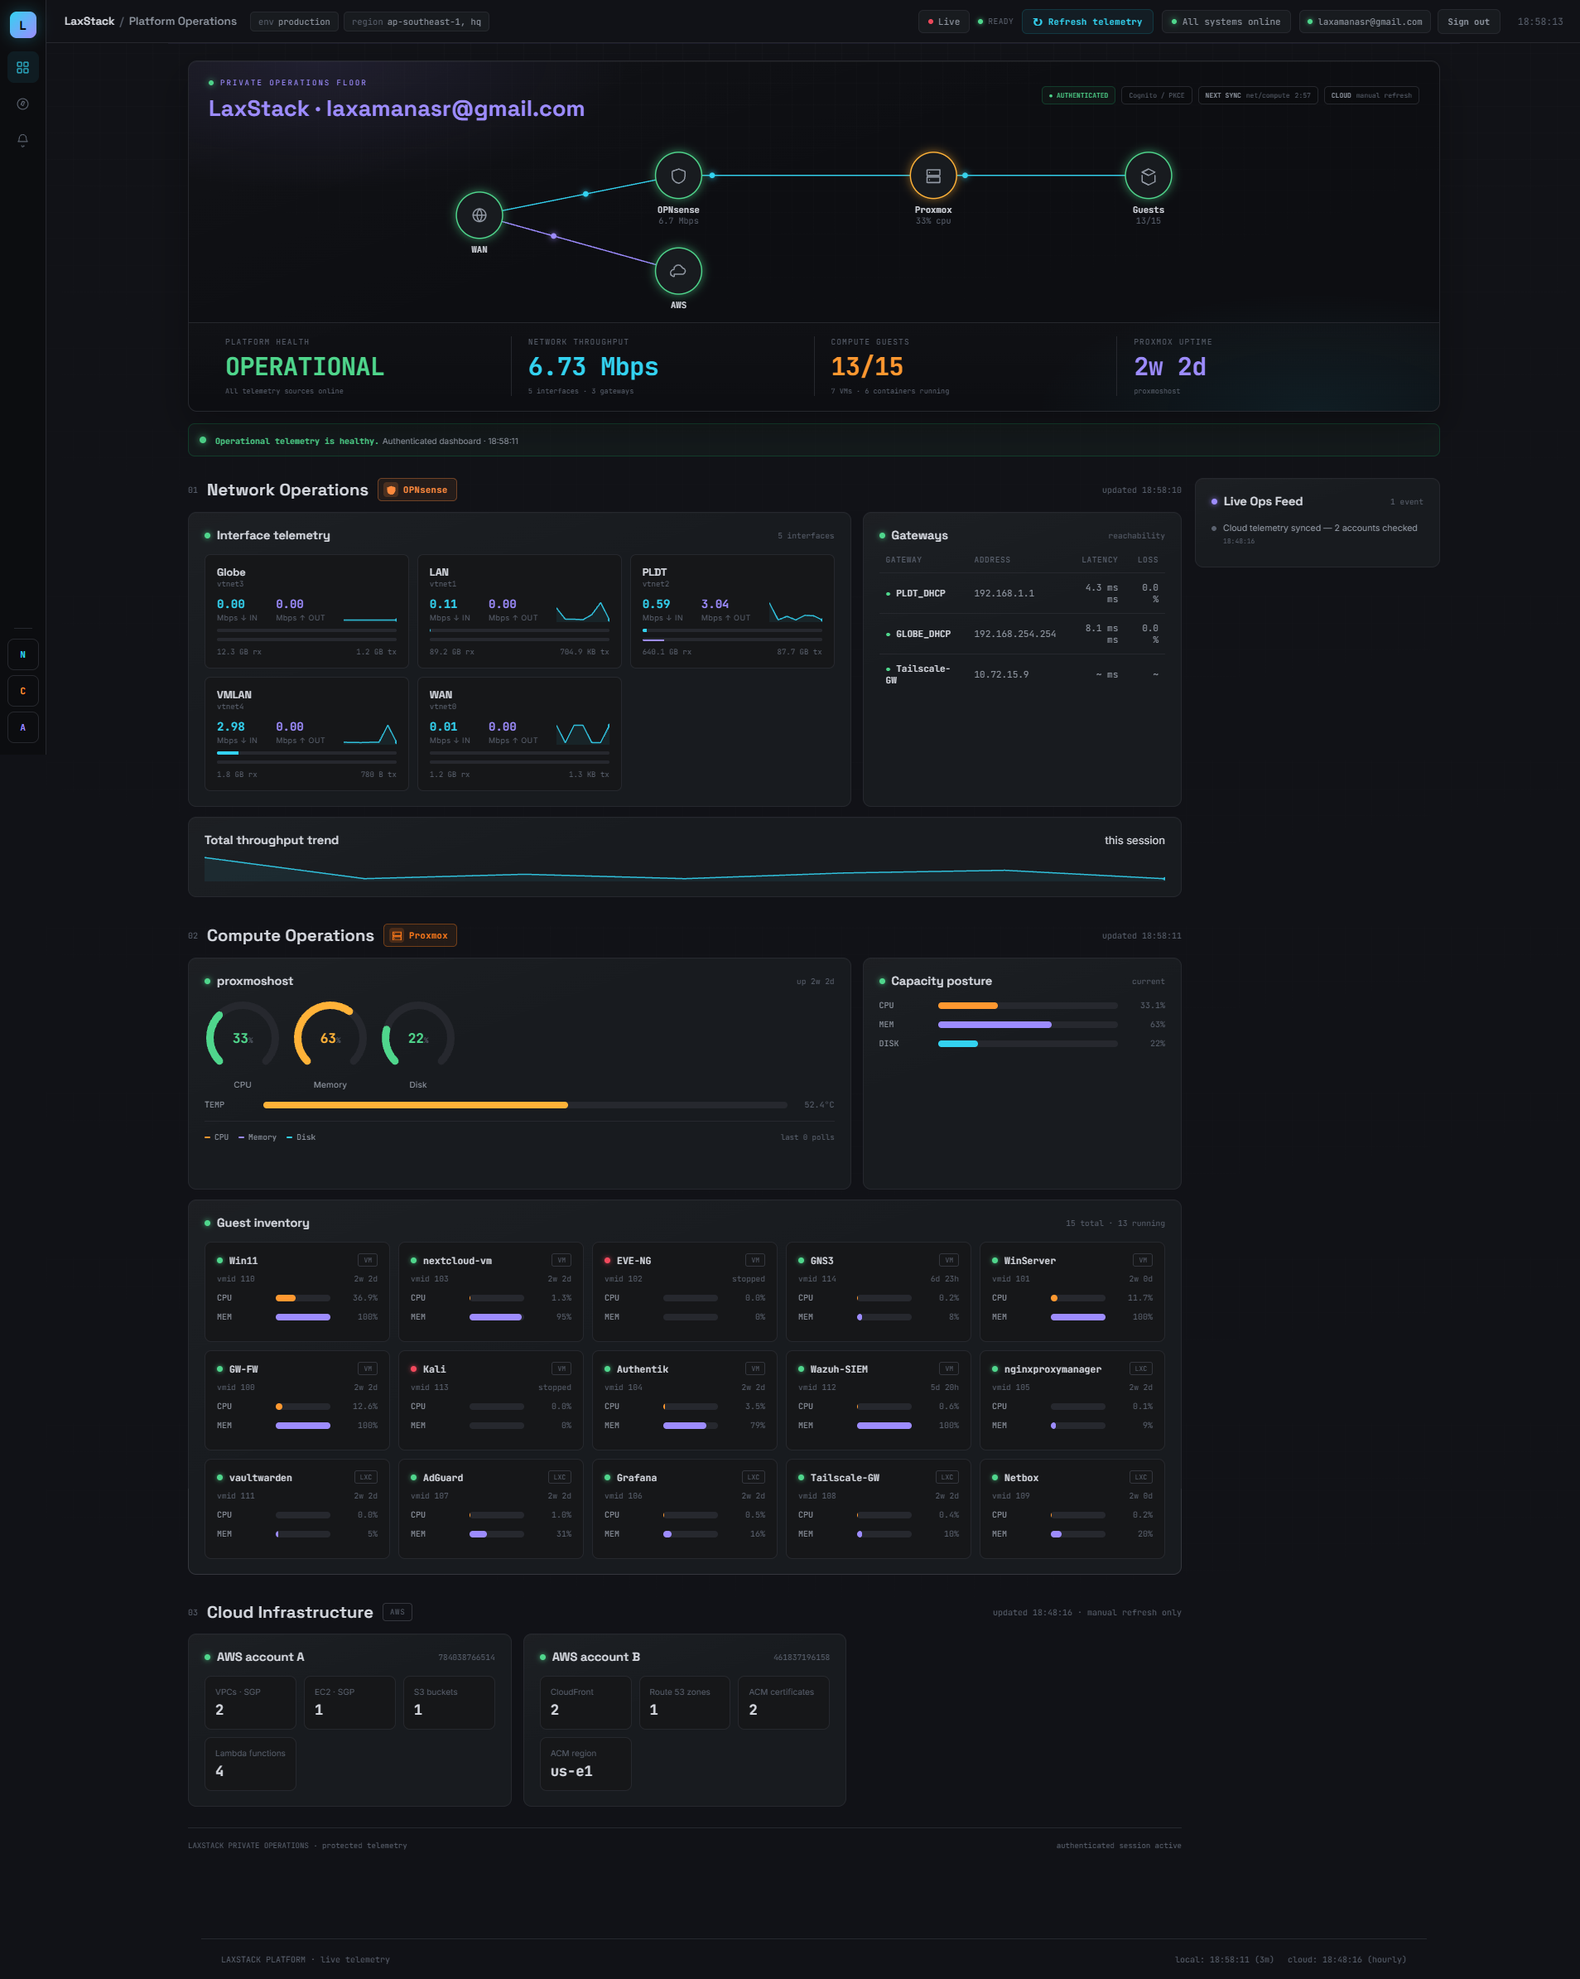Select the Proxmox server node
The image size is (1580, 1979).
(x=933, y=176)
